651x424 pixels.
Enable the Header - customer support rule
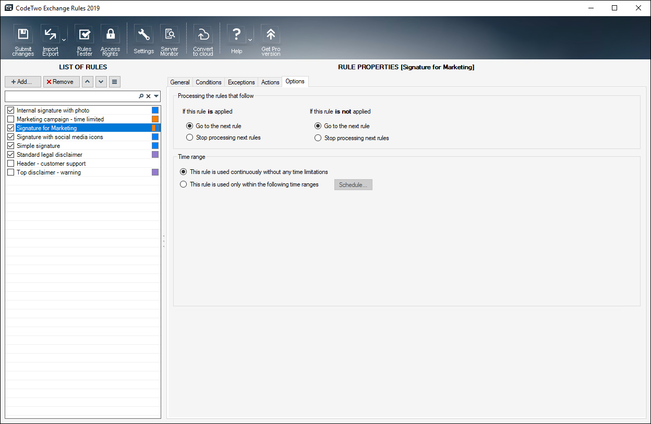(10, 164)
